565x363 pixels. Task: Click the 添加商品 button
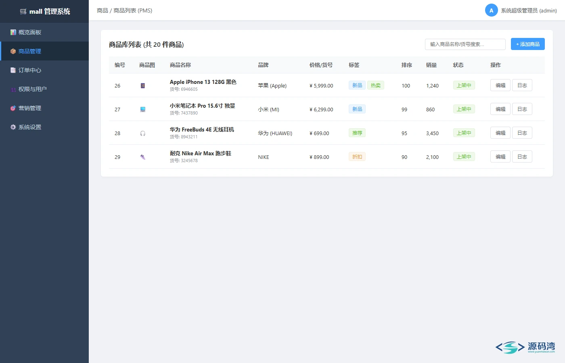pos(527,44)
